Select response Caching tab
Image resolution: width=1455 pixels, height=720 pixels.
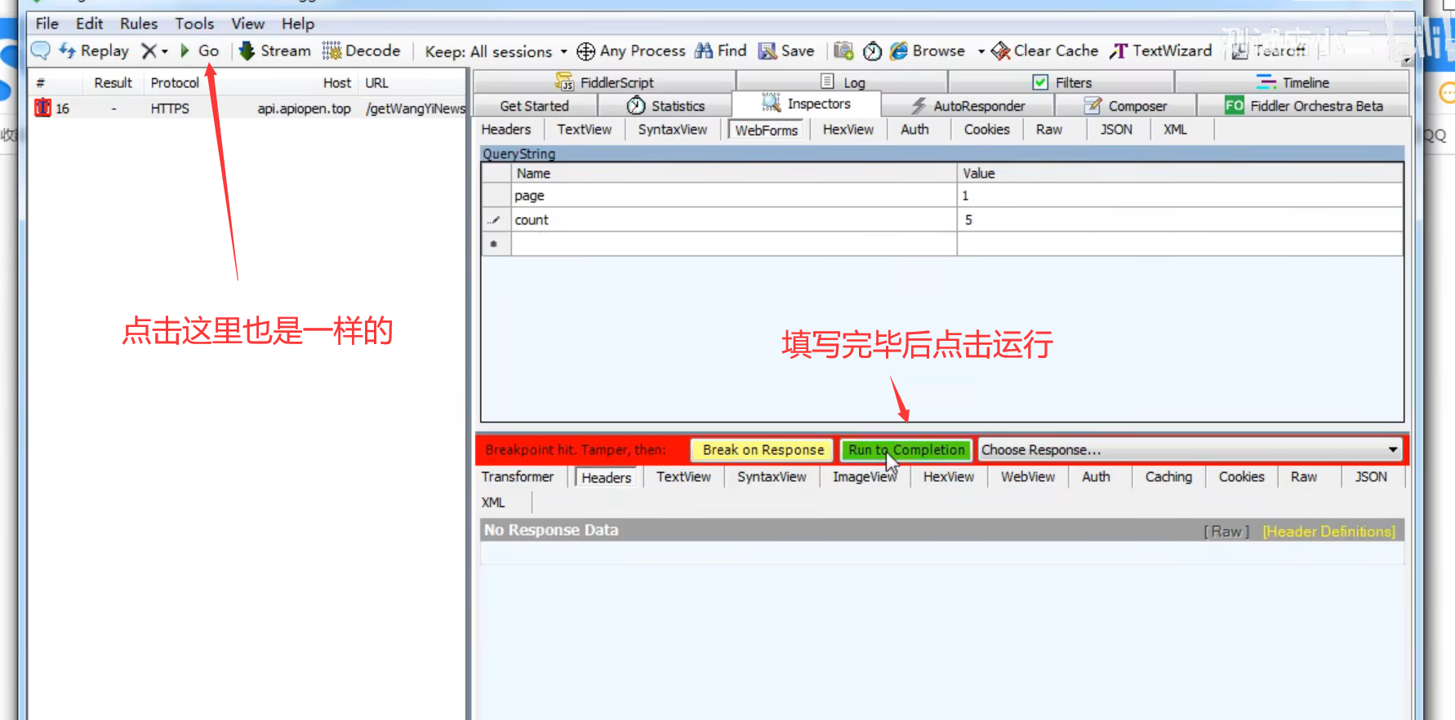click(1168, 477)
